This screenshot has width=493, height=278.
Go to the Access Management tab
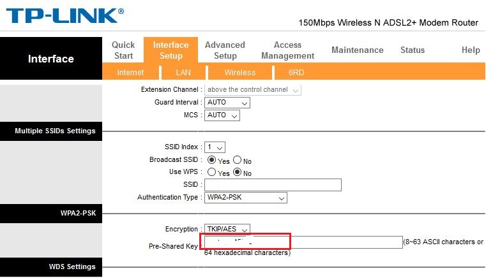287,50
